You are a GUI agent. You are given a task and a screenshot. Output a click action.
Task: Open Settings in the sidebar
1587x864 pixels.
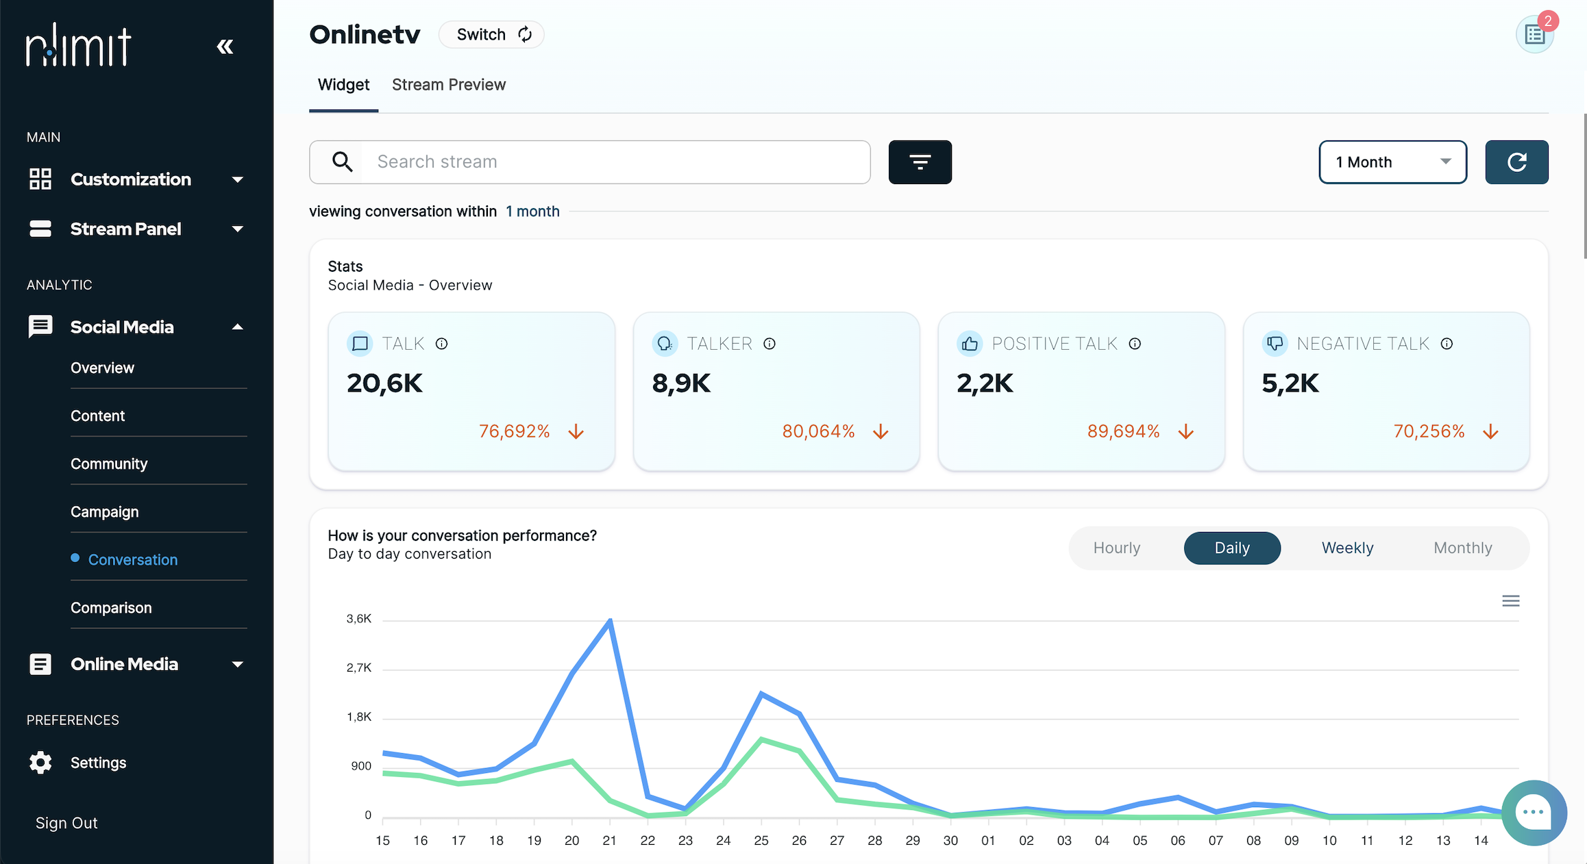(98, 763)
